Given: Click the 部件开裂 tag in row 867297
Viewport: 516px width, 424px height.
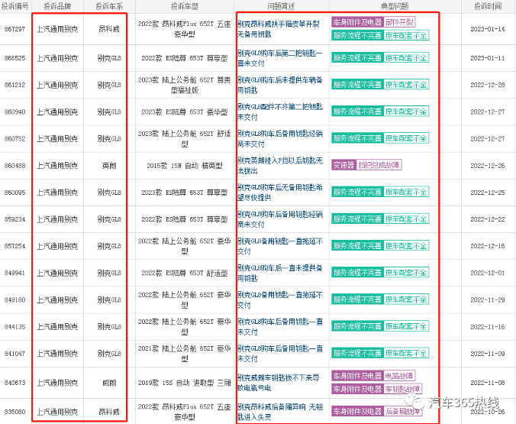Looking at the screenshot, I should point(399,22).
